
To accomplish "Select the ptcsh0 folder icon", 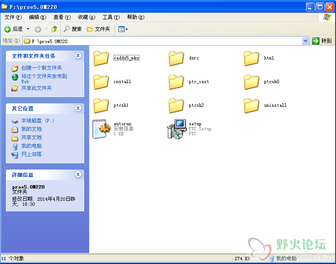I will pyautogui.click(x=251, y=82).
